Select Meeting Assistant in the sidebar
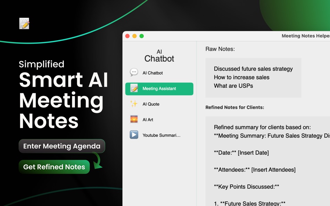 tap(159, 89)
